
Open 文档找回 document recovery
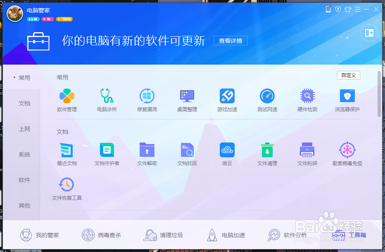click(187, 154)
